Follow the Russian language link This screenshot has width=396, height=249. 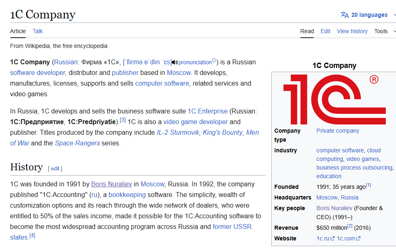tap(66, 62)
